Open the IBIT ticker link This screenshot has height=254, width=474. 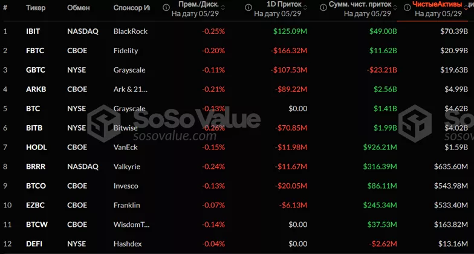[x=33, y=31]
